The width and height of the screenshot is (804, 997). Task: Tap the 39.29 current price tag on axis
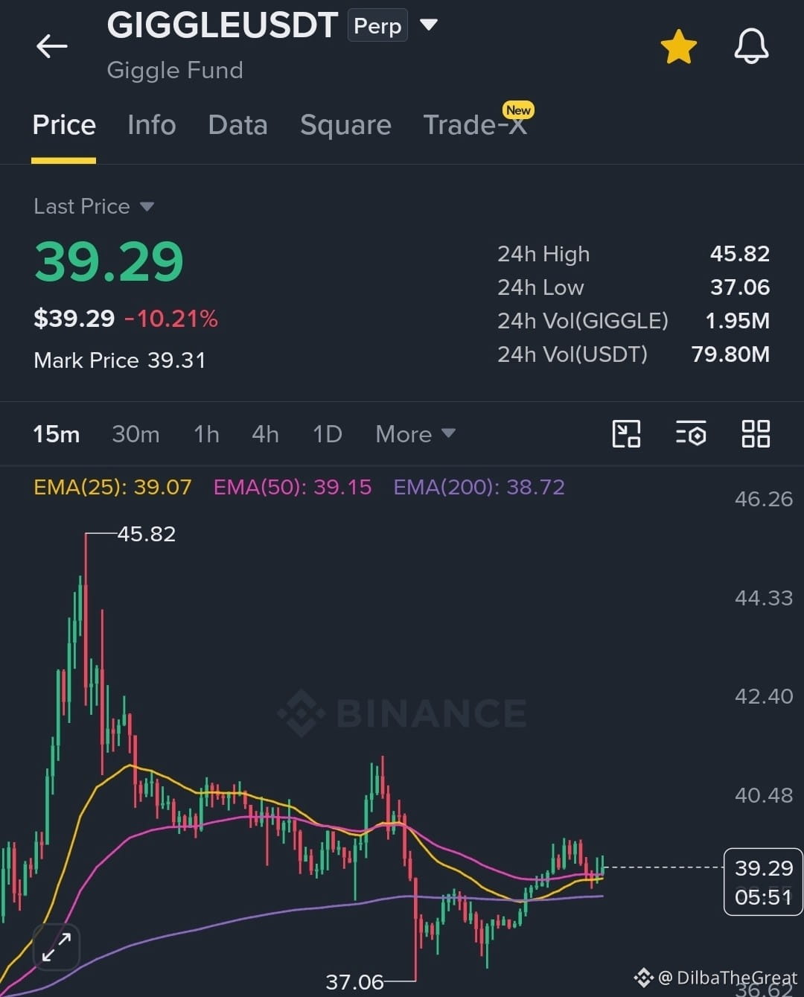coord(763,882)
